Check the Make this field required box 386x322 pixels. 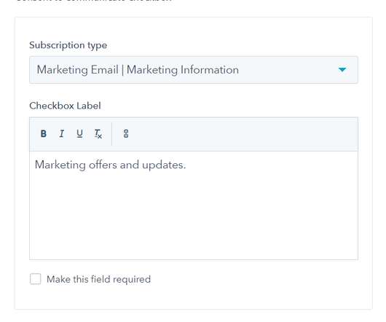36,279
